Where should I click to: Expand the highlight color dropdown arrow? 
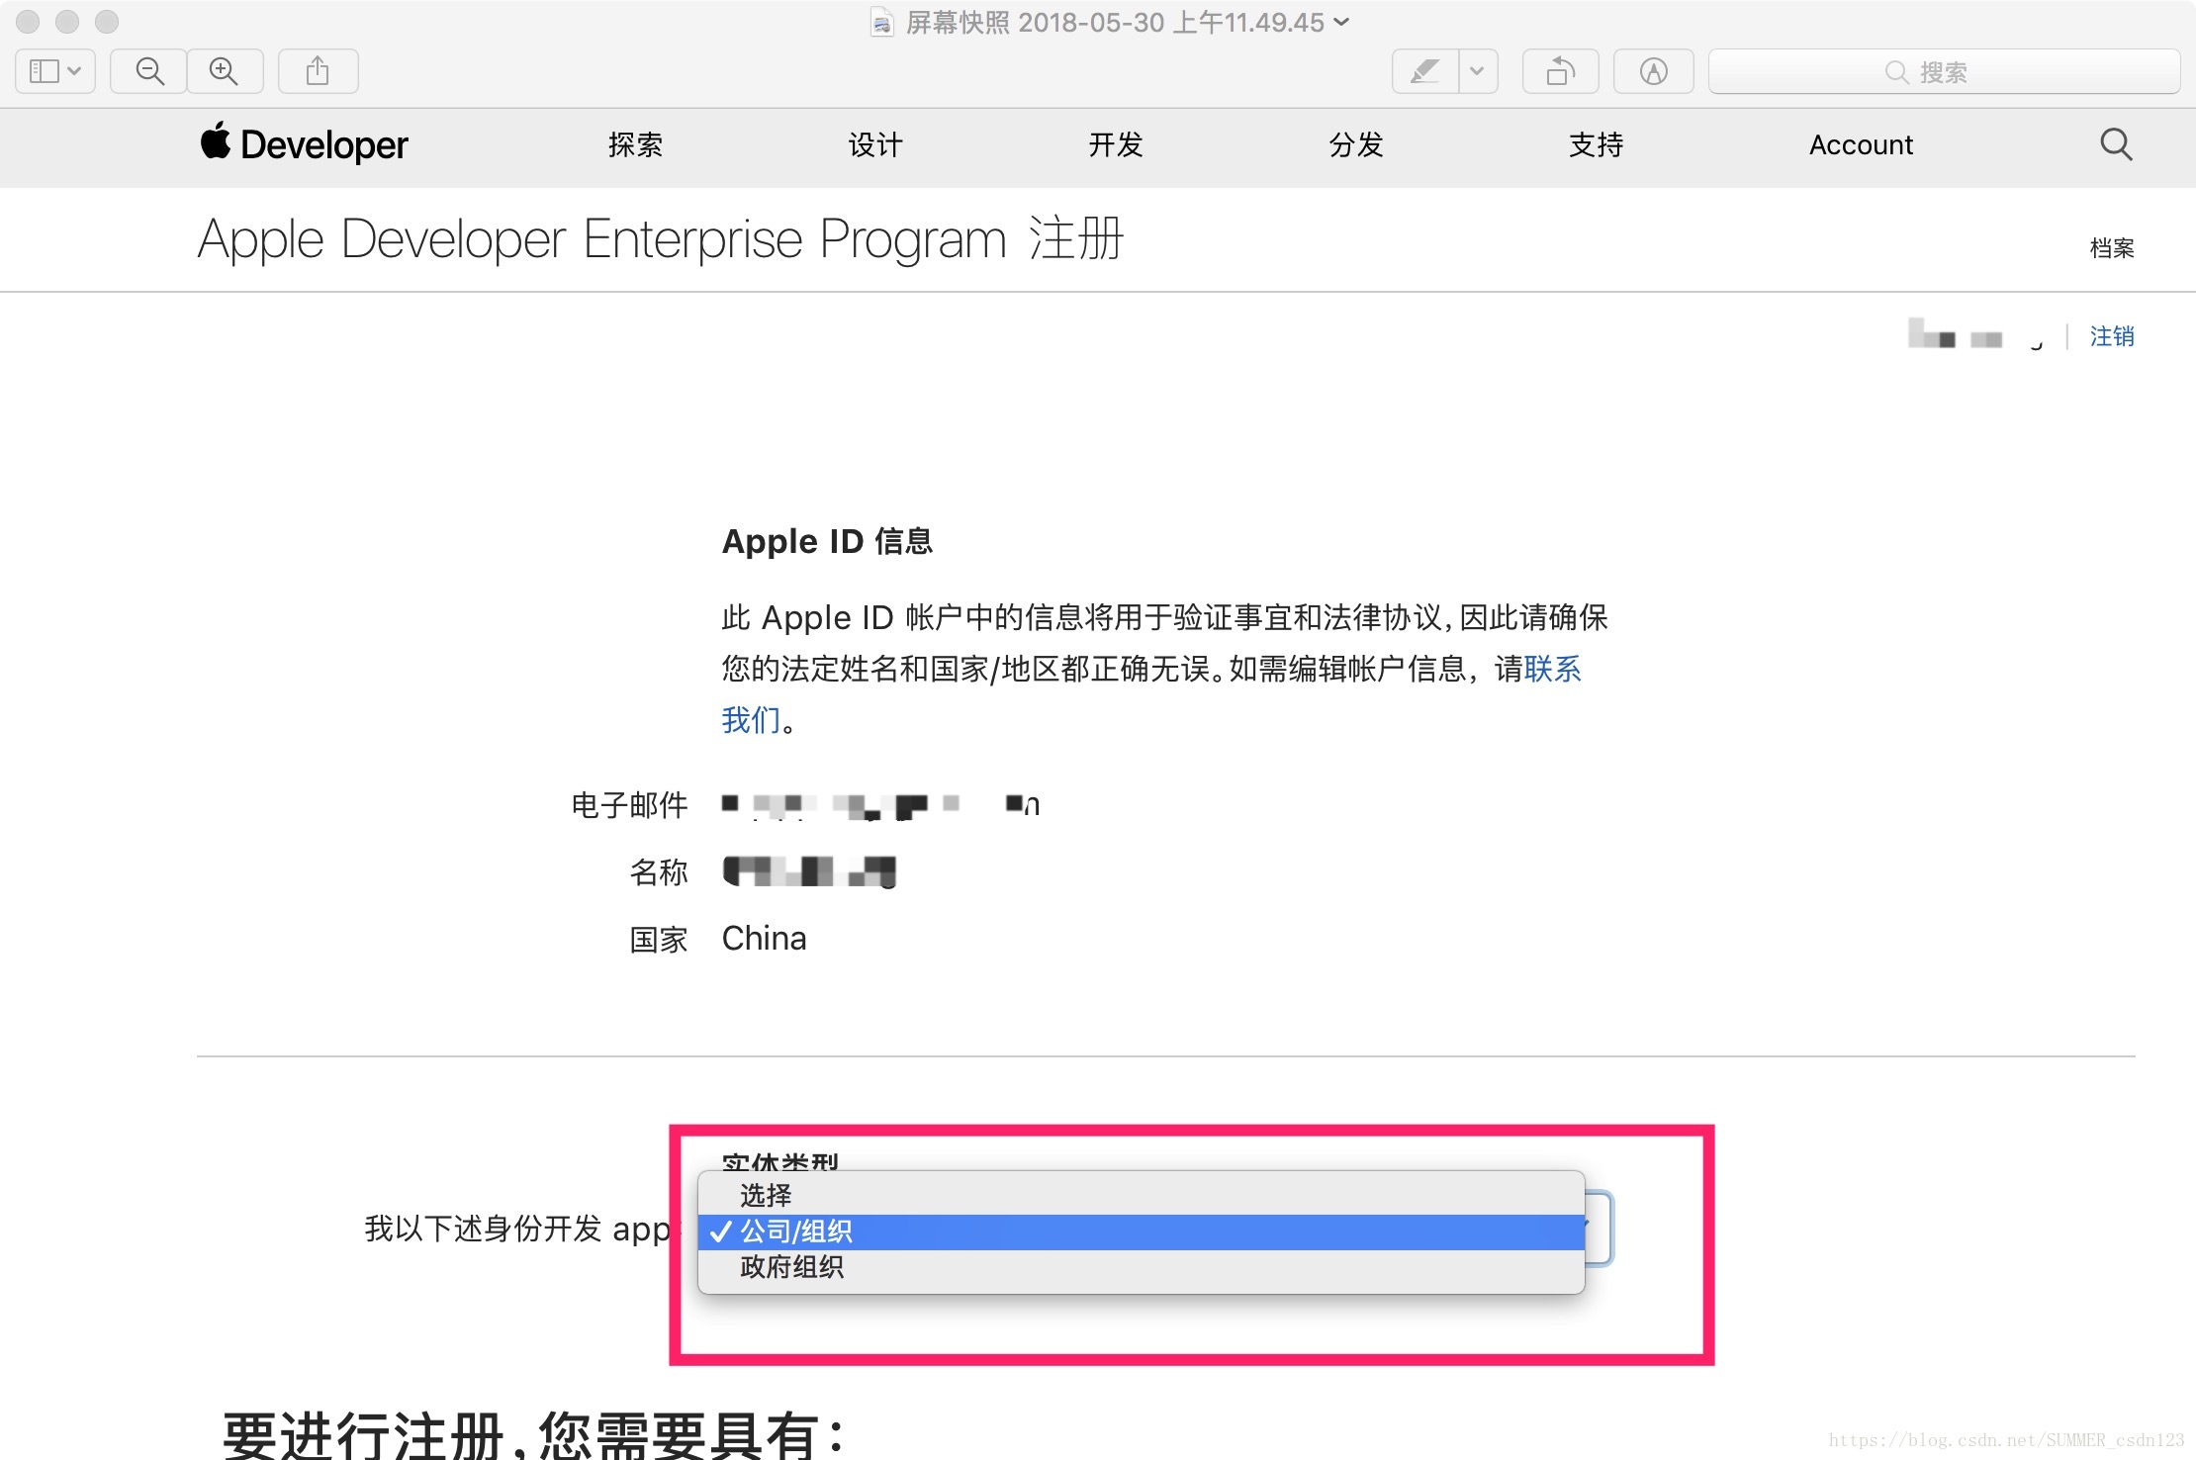coord(1478,71)
